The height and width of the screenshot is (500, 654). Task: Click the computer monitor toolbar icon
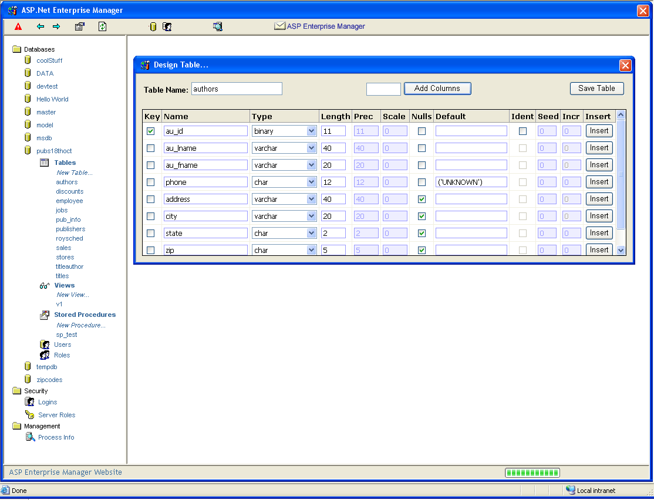(x=218, y=26)
